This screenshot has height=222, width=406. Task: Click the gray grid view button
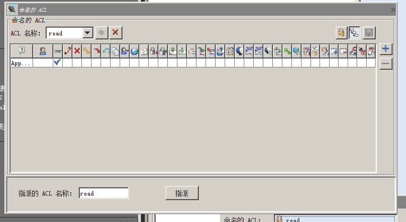click(369, 33)
